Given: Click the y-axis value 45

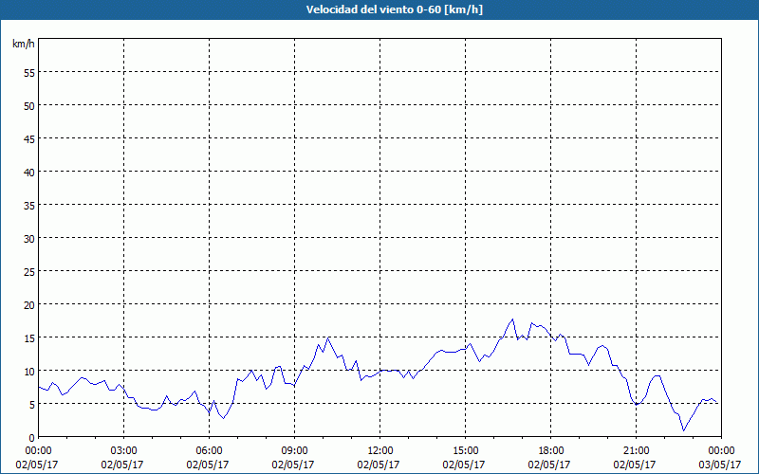Looking at the screenshot, I should click(29, 138).
